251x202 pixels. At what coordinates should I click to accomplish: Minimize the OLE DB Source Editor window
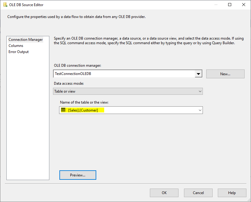coord(216,5)
